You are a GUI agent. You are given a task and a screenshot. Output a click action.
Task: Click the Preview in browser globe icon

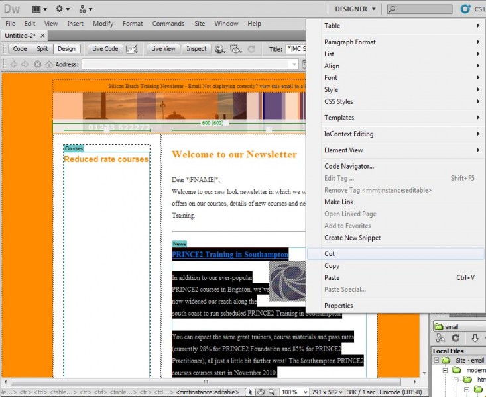coord(219,49)
